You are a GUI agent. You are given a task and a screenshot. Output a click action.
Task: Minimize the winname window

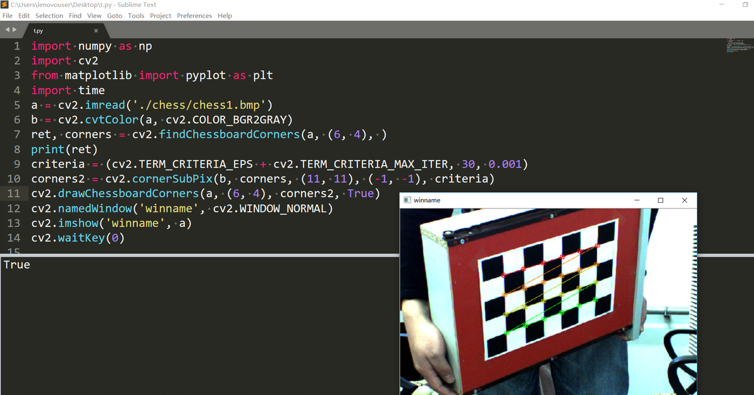pos(637,200)
